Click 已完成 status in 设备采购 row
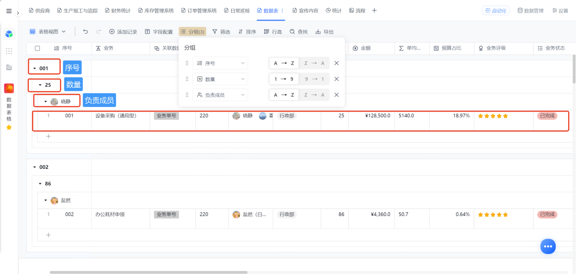The width and height of the screenshot is (576, 274). (547, 116)
